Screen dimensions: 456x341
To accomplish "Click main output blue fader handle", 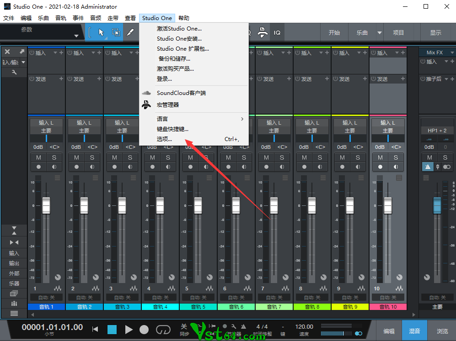I will [x=437, y=205].
